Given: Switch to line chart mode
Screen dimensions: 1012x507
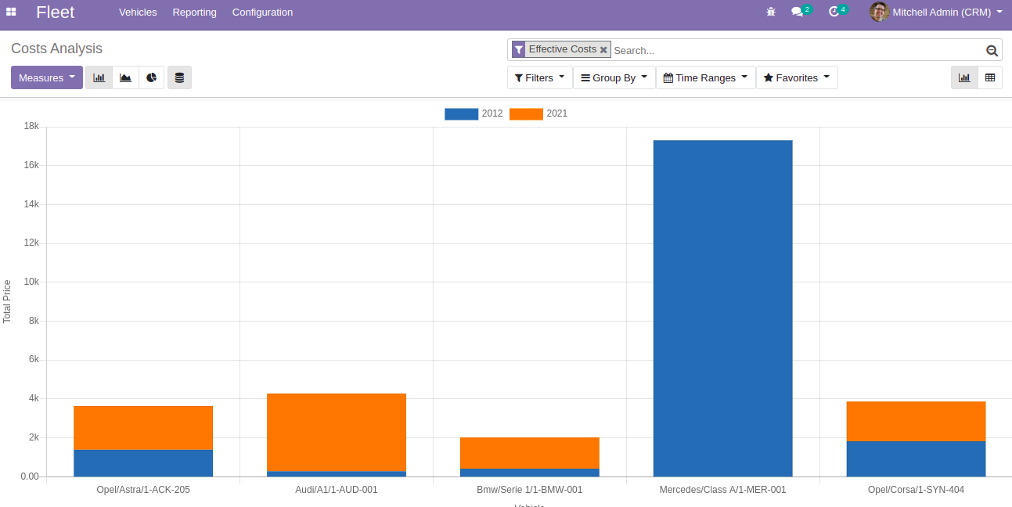Looking at the screenshot, I should point(125,77).
